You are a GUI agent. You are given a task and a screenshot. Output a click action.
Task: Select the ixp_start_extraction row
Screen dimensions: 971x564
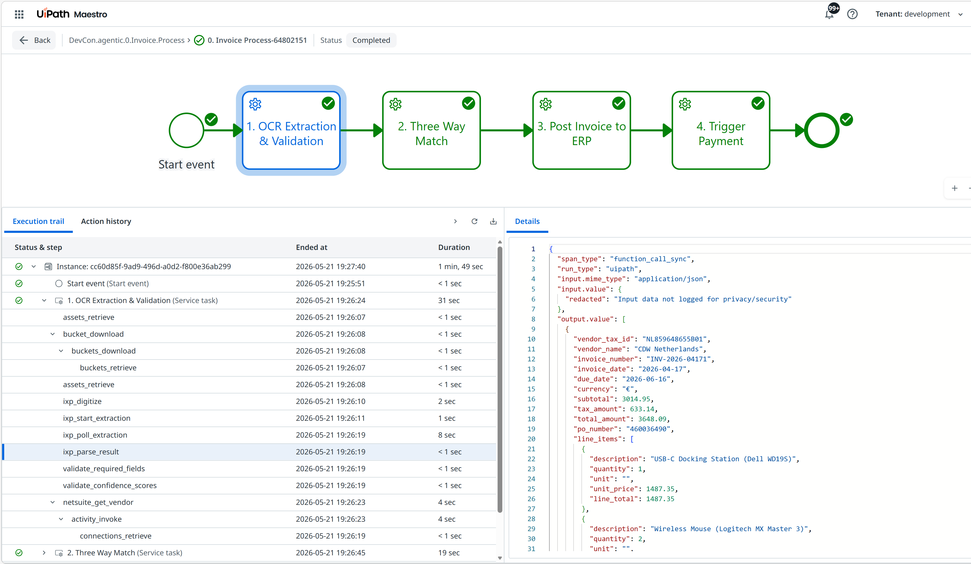tap(249, 418)
